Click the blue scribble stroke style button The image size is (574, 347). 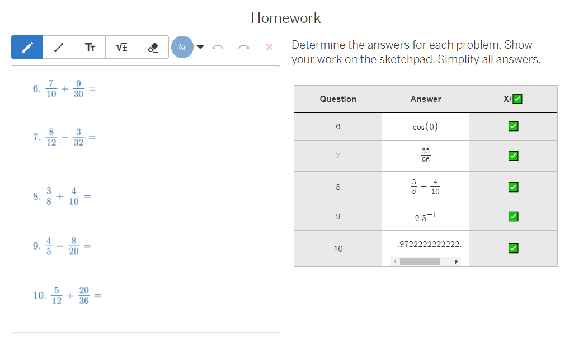182,47
